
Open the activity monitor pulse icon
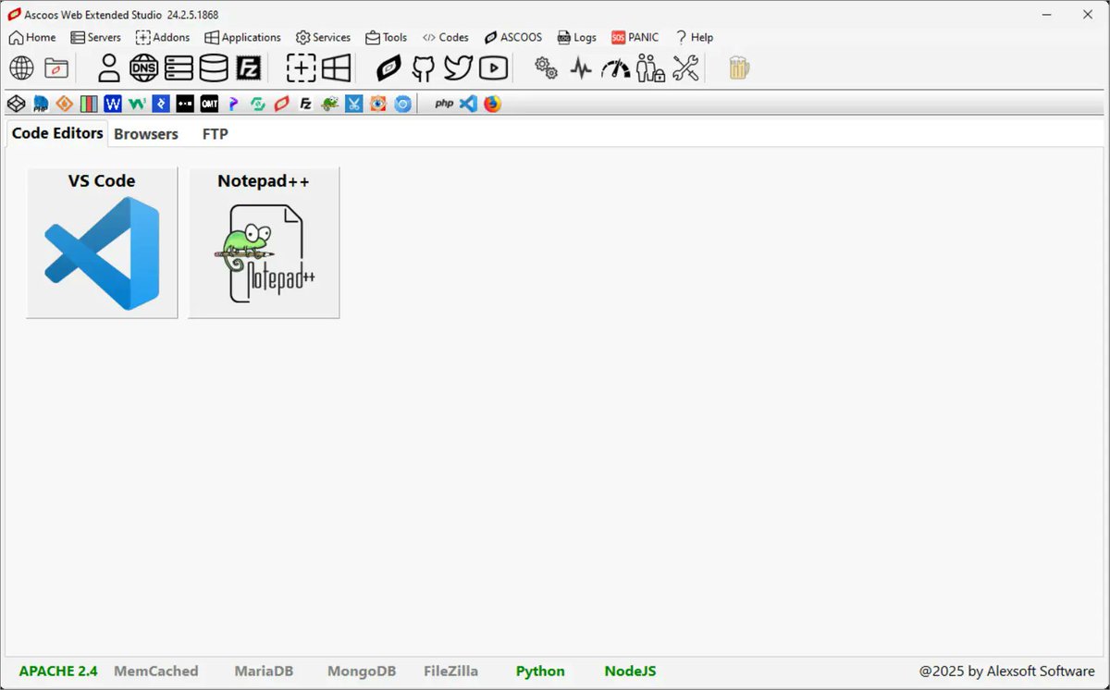[580, 68]
